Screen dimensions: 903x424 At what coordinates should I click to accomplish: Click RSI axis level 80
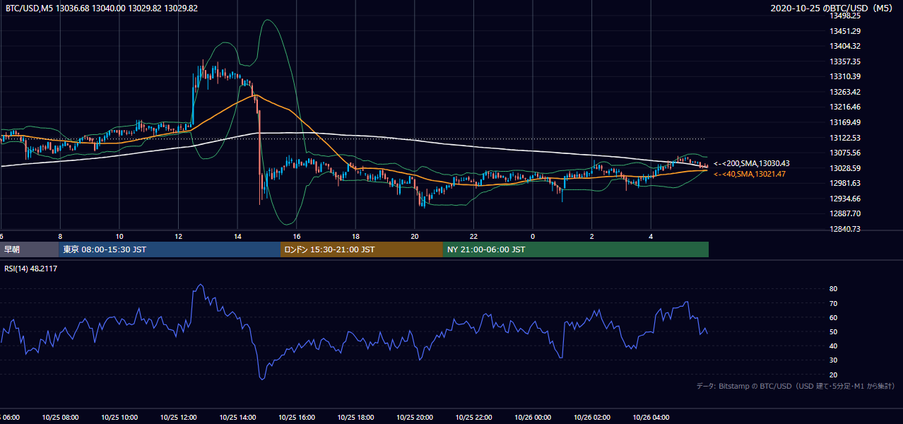point(833,289)
